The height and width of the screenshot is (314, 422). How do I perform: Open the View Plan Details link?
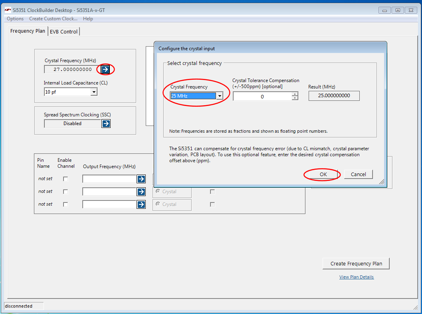click(x=357, y=277)
